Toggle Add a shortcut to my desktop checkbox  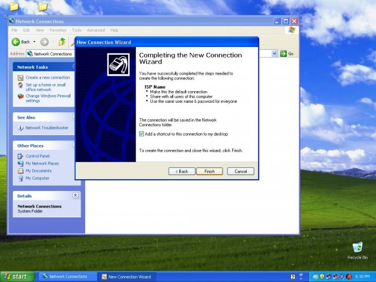click(x=142, y=134)
